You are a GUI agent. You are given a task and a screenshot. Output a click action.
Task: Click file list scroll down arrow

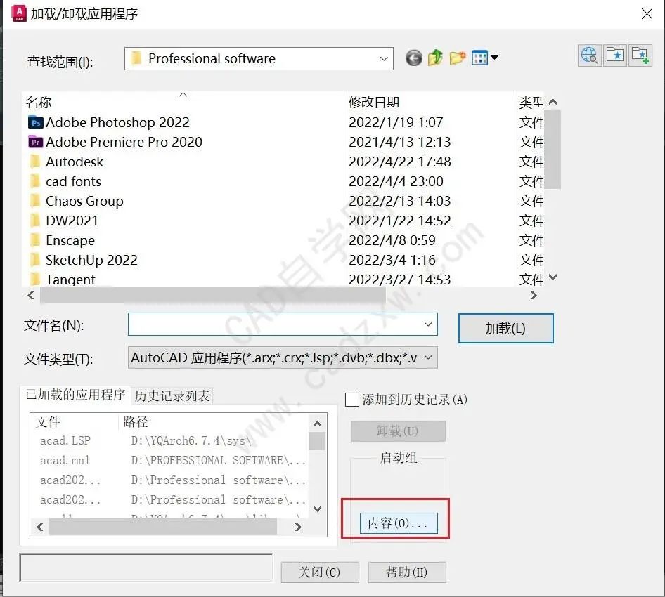(x=553, y=277)
